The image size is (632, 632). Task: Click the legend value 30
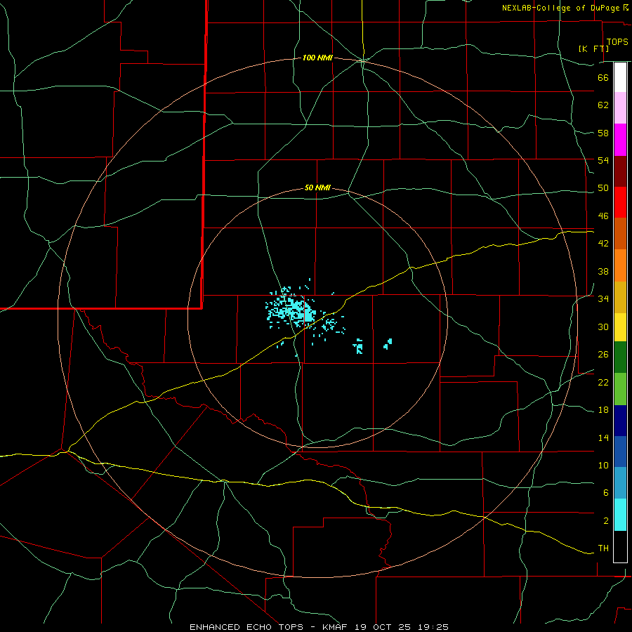(603, 327)
